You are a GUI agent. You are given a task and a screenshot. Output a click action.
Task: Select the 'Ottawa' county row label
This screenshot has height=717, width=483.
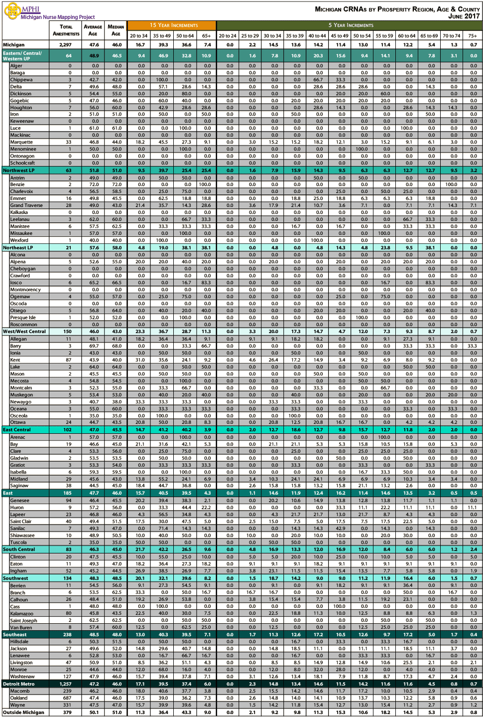[18, 423]
